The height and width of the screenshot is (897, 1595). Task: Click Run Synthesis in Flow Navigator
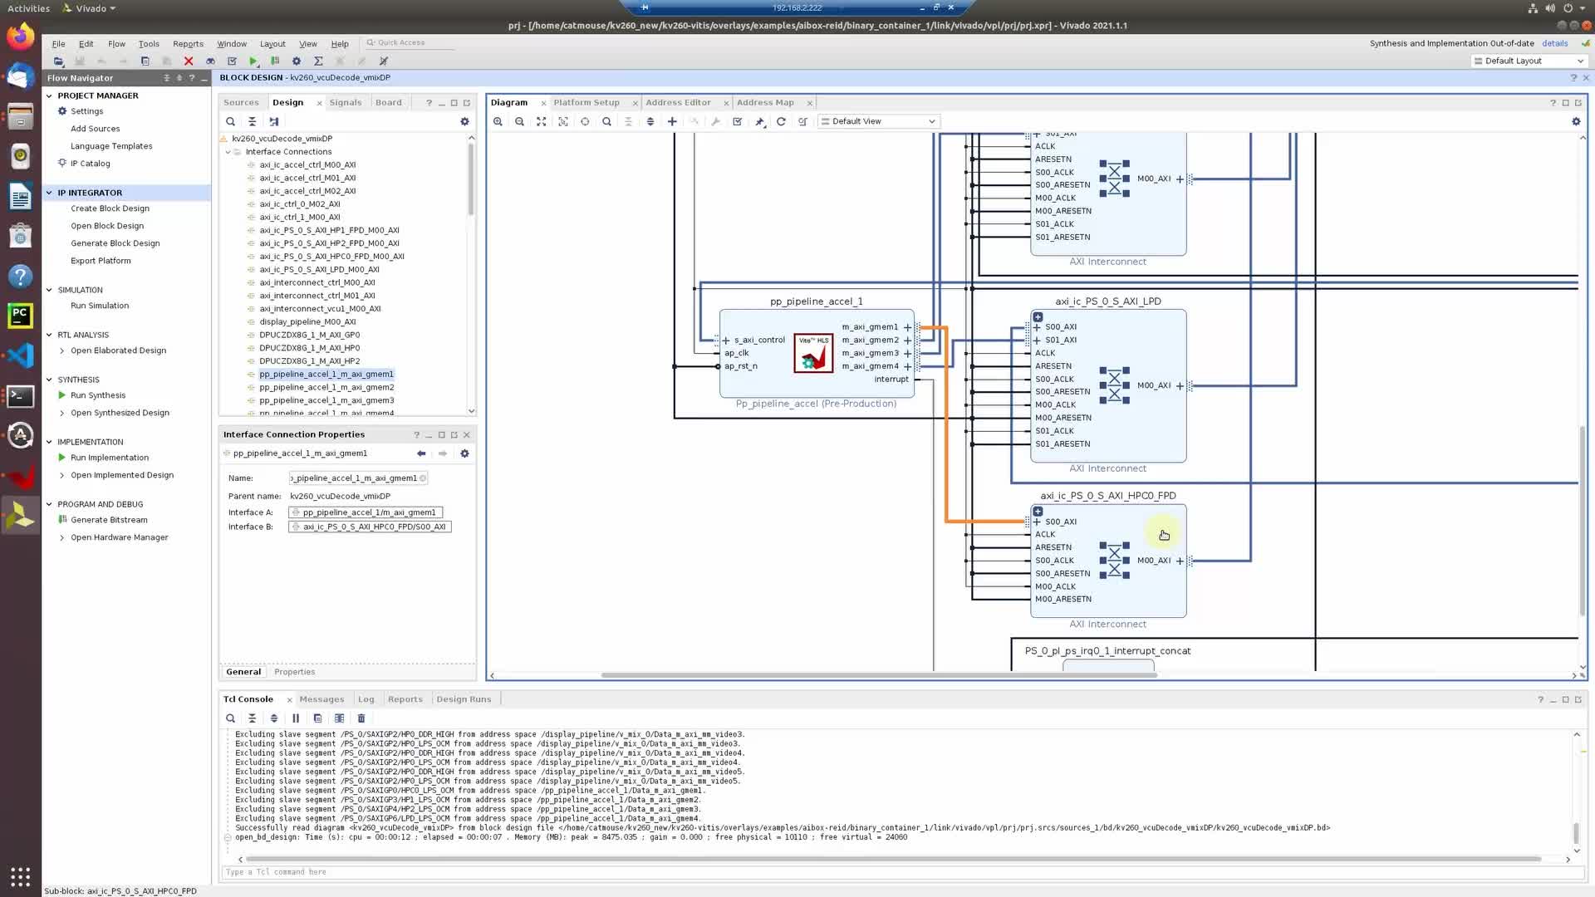pos(98,395)
